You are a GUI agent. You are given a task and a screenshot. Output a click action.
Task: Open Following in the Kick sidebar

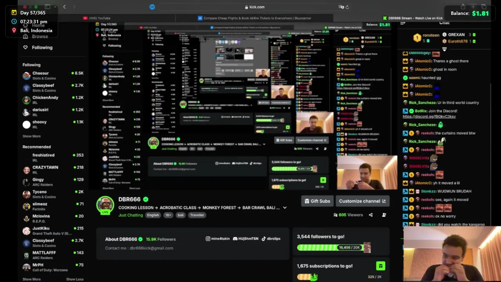(38, 47)
